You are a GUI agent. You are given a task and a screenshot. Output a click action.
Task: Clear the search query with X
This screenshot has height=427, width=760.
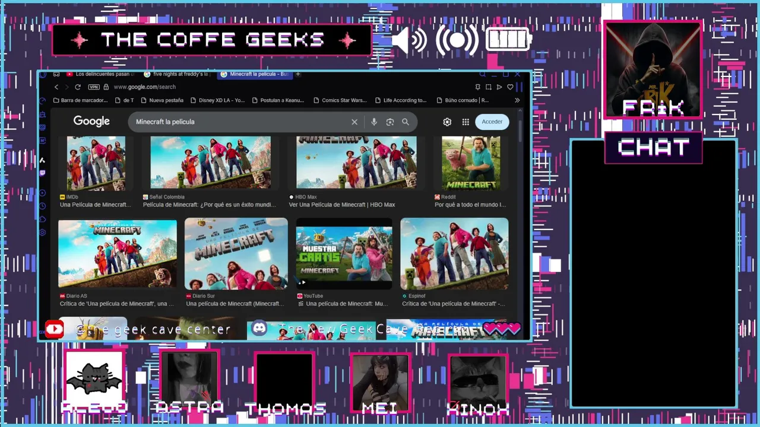coord(354,122)
